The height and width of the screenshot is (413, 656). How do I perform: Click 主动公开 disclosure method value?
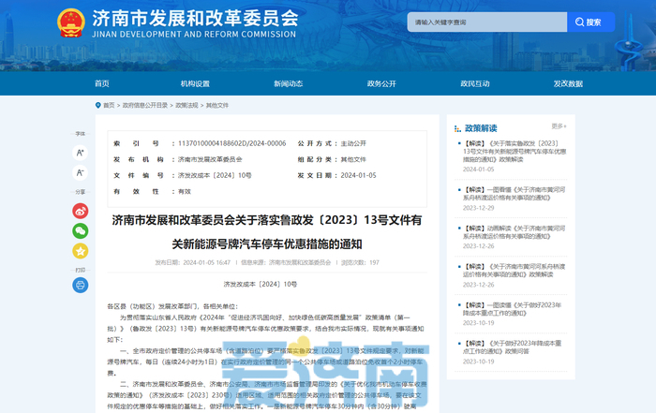pos(353,143)
